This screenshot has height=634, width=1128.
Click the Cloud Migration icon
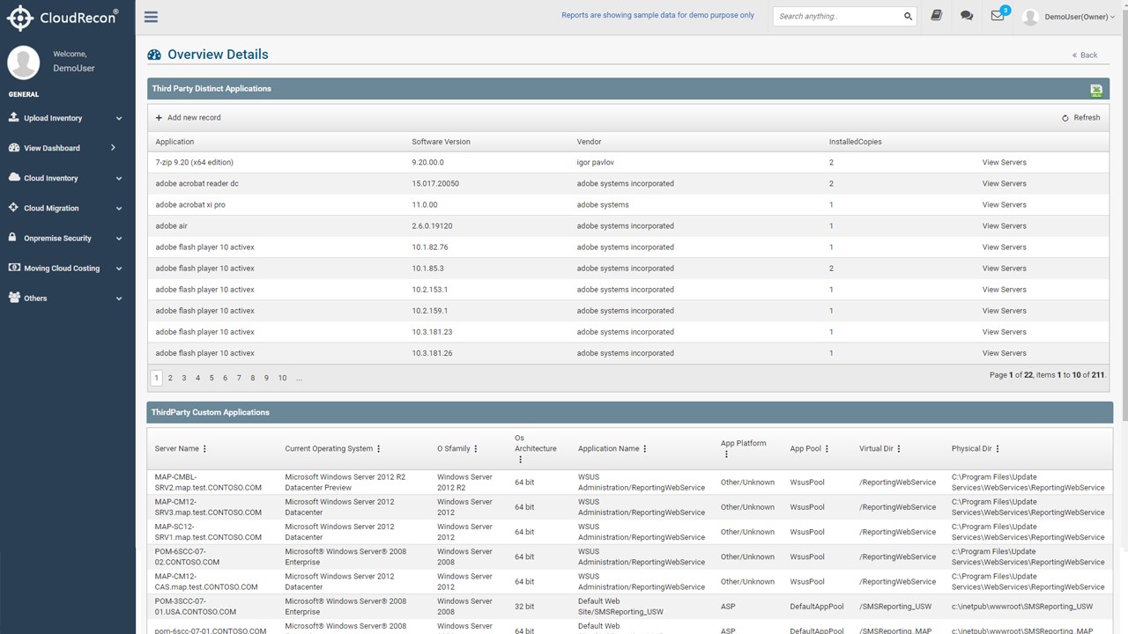point(14,208)
